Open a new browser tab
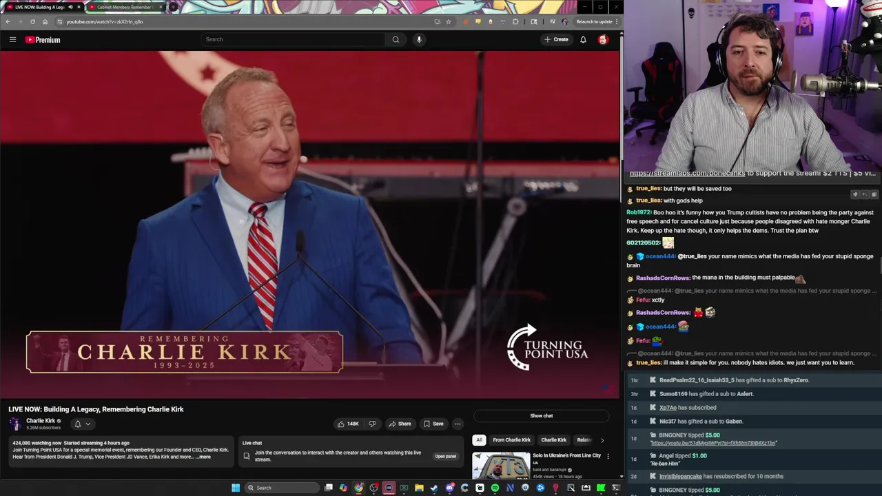This screenshot has height=496, width=882. point(174,7)
